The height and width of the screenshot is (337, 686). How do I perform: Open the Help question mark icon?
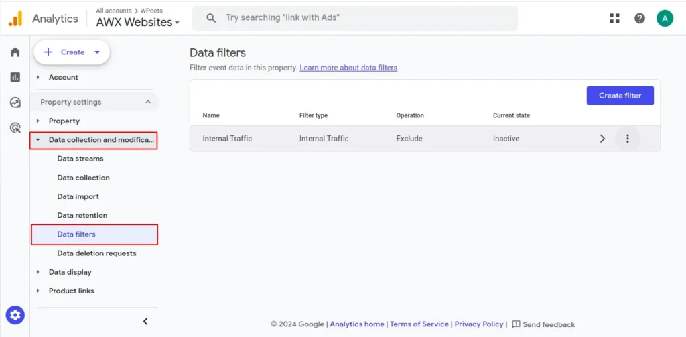(x=640, y=18)
